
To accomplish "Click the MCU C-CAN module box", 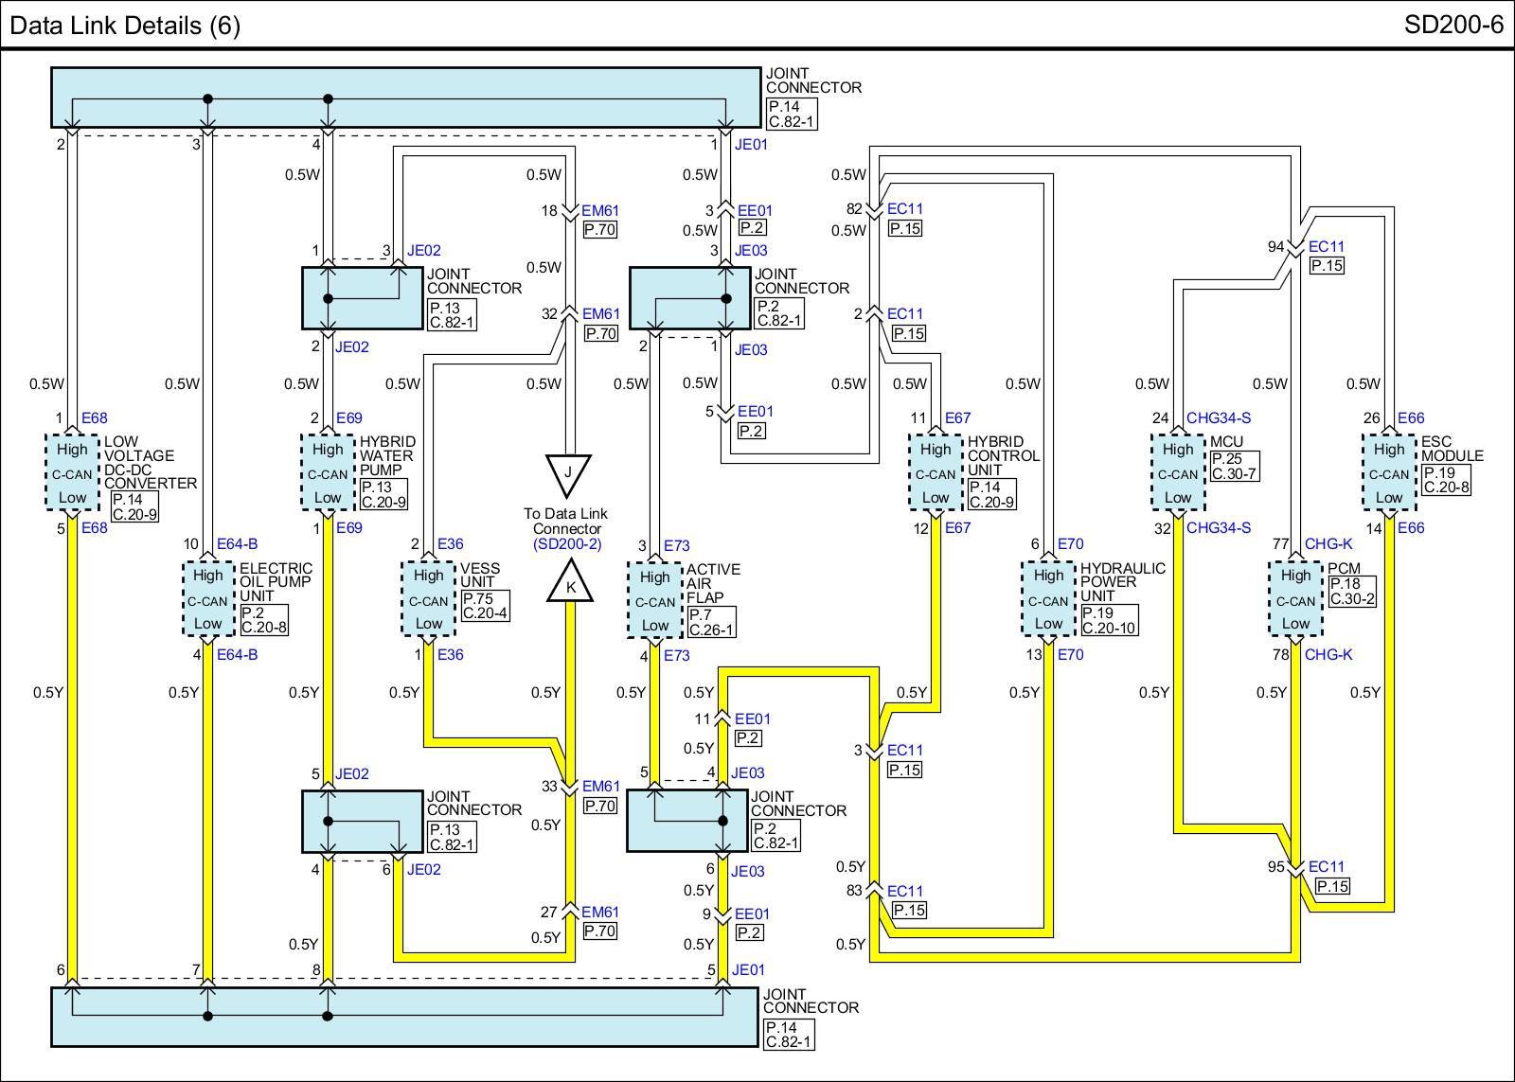I will click(x=1178, y=473).
